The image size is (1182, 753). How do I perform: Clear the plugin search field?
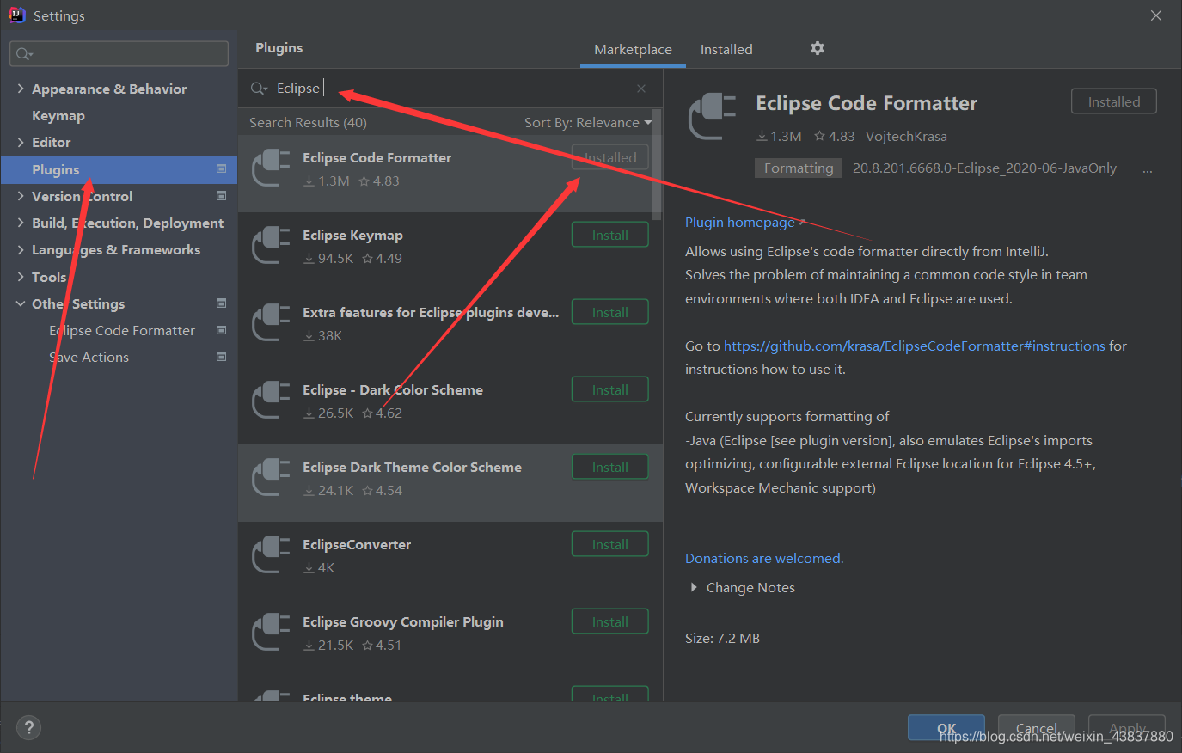[x=641, y=89]
